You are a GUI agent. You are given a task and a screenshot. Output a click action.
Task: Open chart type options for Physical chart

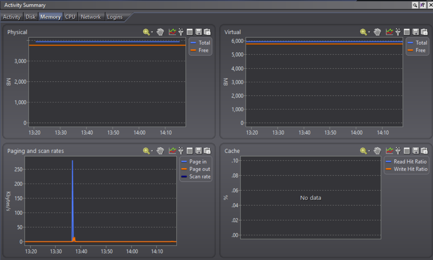172,32
